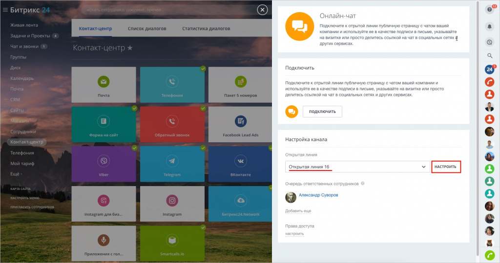Open the Instagram tile

tap(172, 204)
